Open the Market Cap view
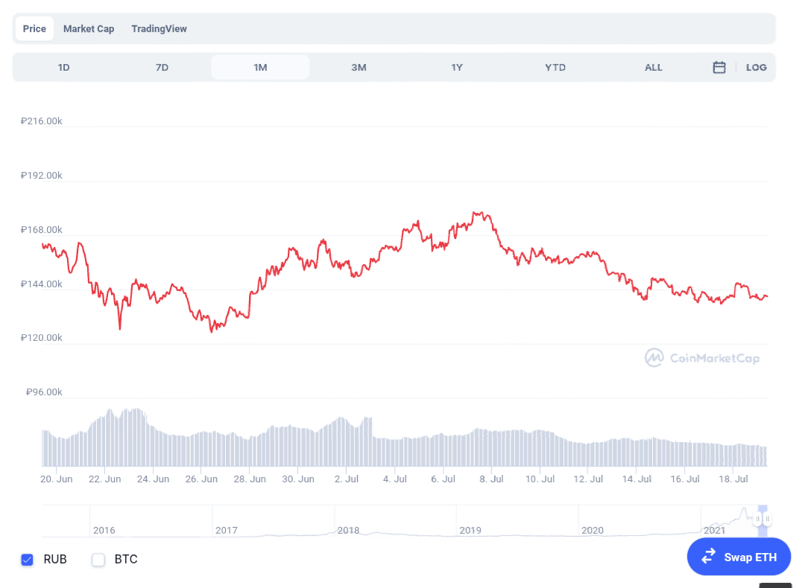805x588 pixels. (89, 28)
